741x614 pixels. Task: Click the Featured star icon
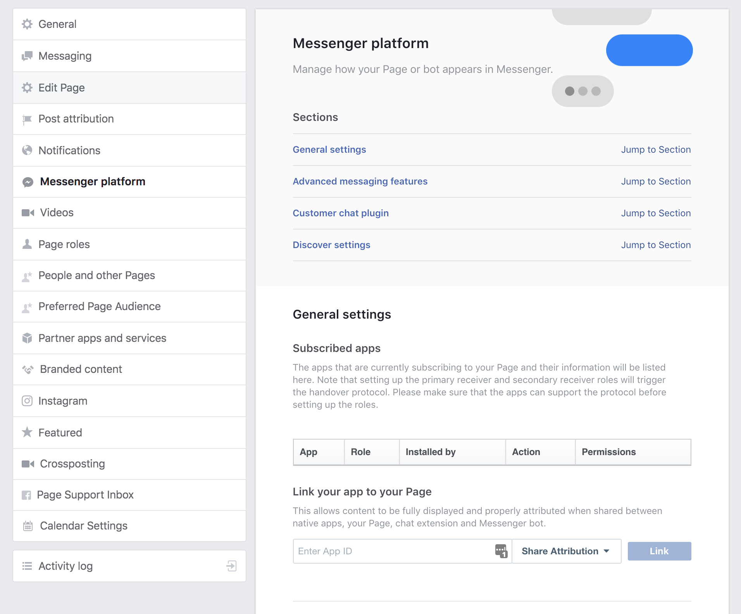click(x=27, y=432)
